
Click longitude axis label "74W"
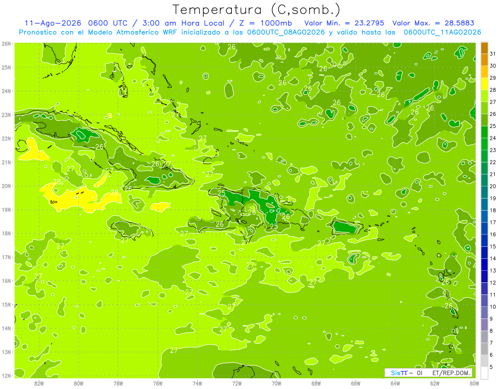pyautogui.click(x=197, y=383)
